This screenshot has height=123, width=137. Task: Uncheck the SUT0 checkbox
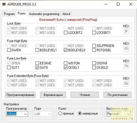pyautogui.click(x=37, y=68)
